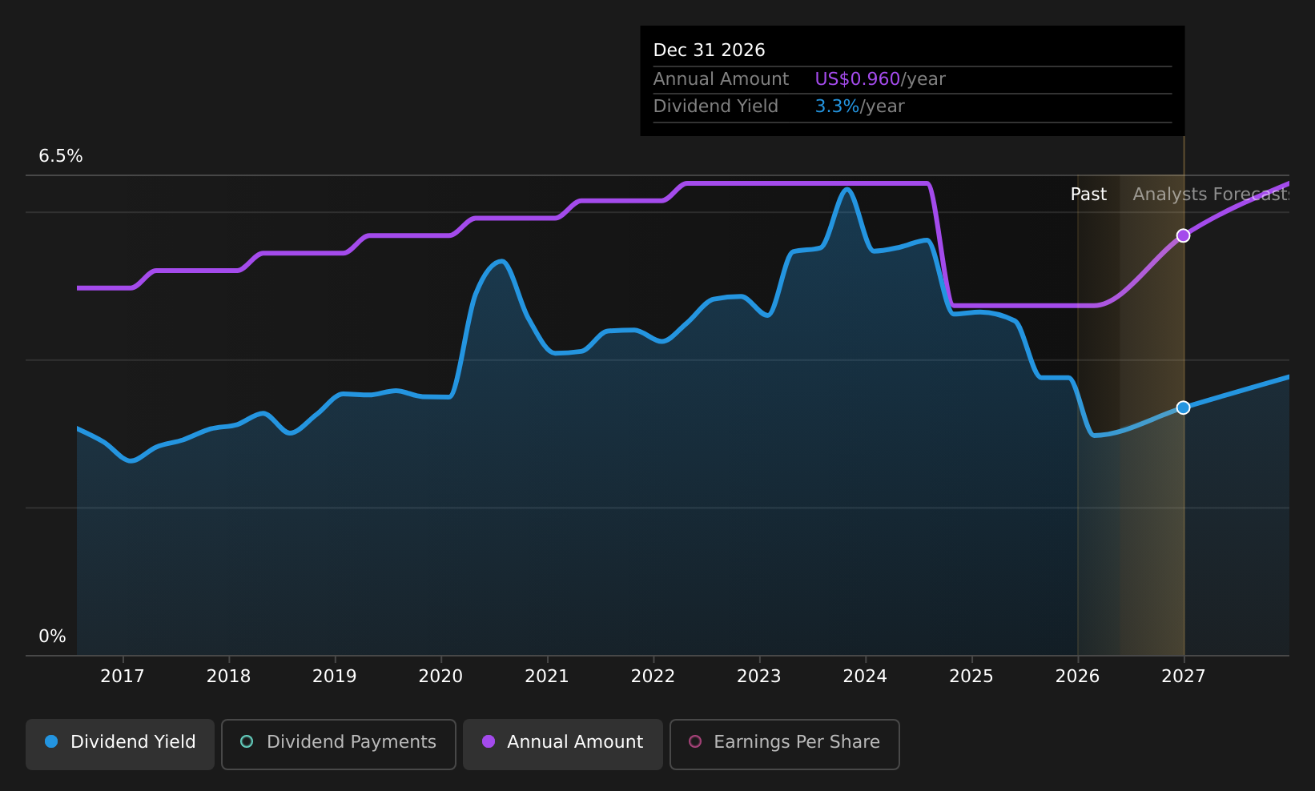The height and width of the screenshot is (791, 1315).
Task: Click the US$0.960/year tooltip value
Action: [880, 79]
